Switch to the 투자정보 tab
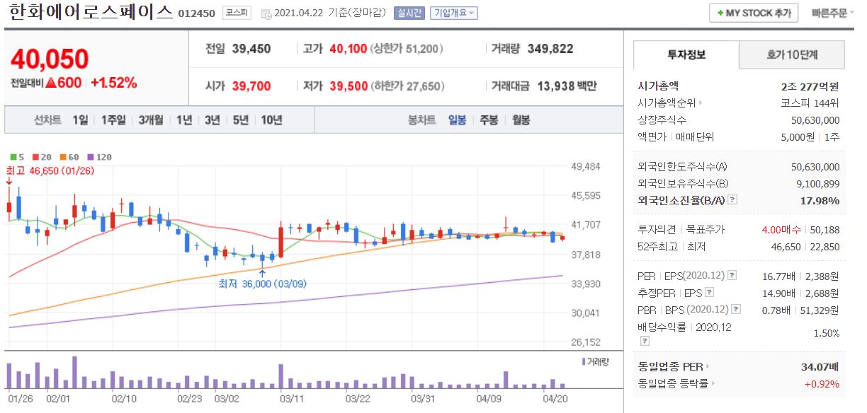 (x=686, y=54)
